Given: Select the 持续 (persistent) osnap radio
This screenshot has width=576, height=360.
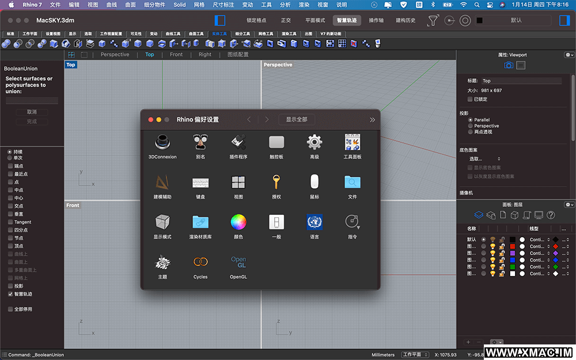Looking at the screenshot, I should 10,151.
